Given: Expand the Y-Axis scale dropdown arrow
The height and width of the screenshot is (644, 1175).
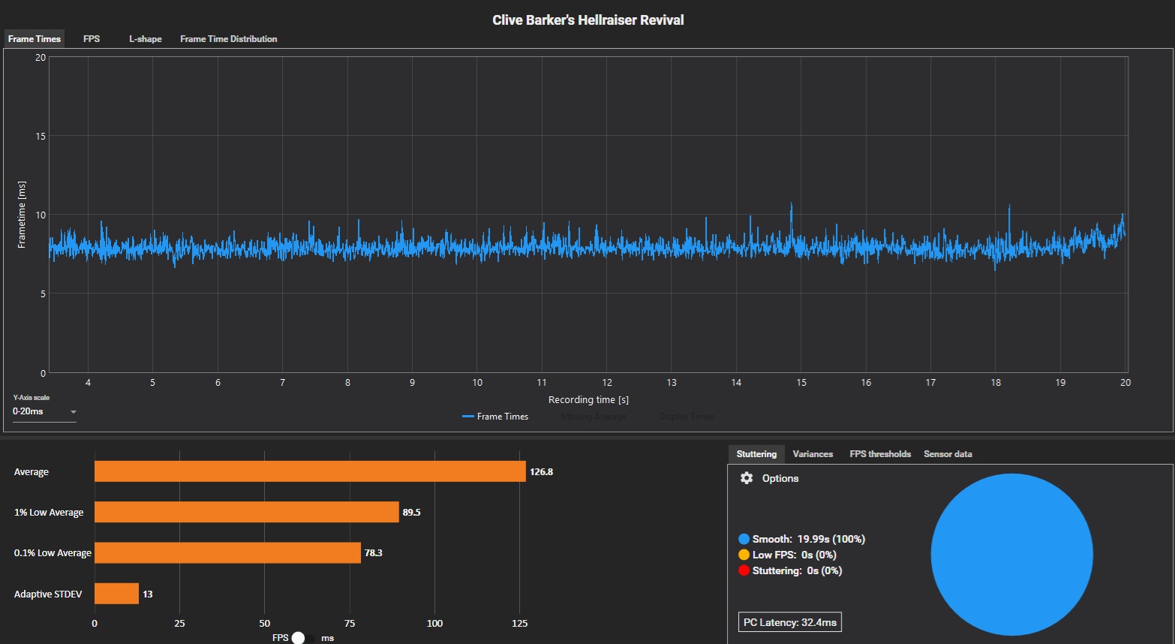Looking at the screenshot, I should pos(74,412).
